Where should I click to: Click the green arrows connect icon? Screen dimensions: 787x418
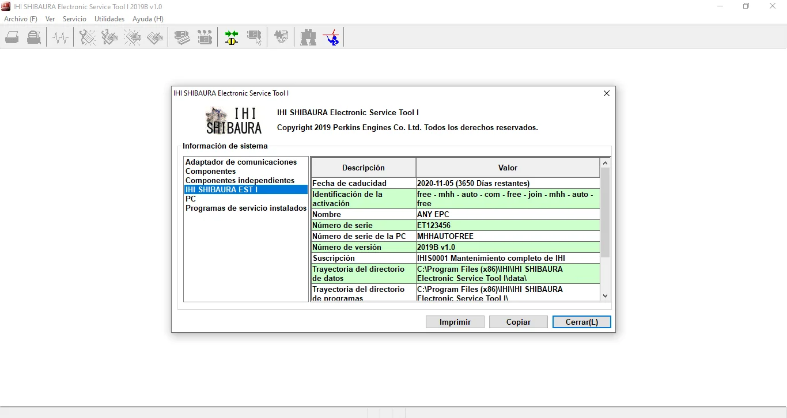pos(232,38)
